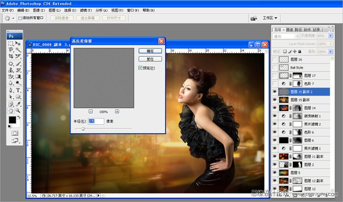
Task: Select the Path Selection tool
Action: click(11, 97)
